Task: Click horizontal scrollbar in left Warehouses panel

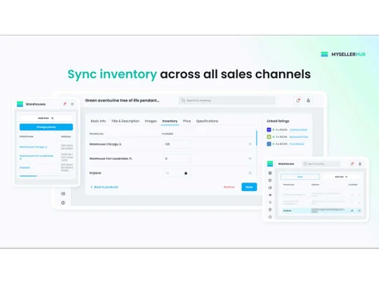Action: (28, 176)
